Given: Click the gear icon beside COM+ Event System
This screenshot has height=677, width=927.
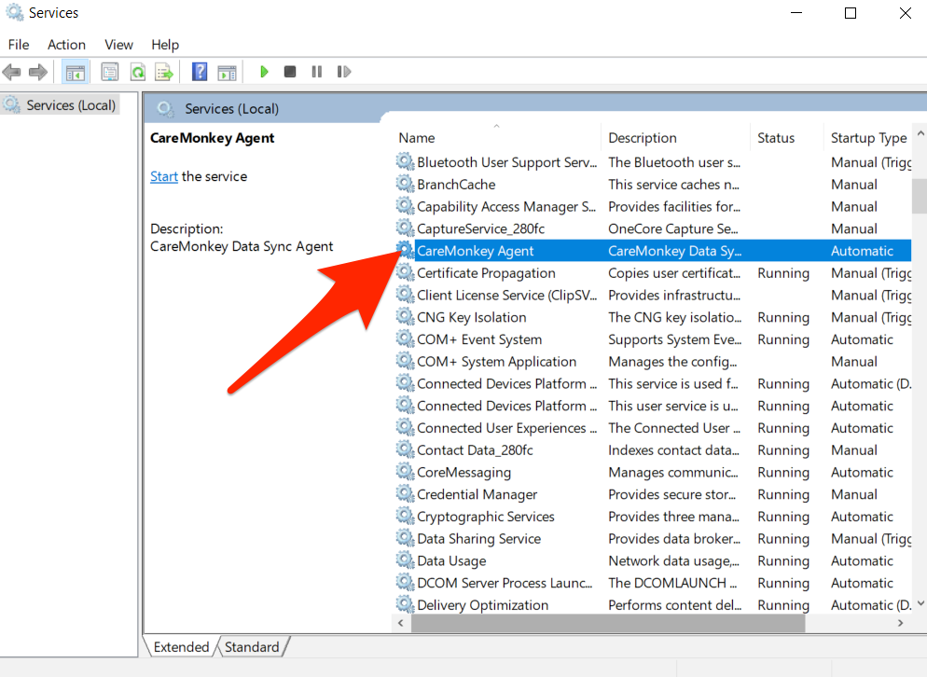Looking at the screenshot, I should [x=405, y=338].
